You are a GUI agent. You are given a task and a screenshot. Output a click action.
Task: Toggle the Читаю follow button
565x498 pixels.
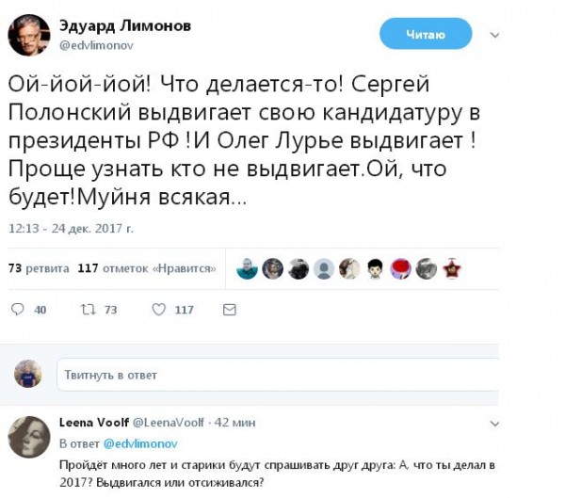click(x=426, y=34)
